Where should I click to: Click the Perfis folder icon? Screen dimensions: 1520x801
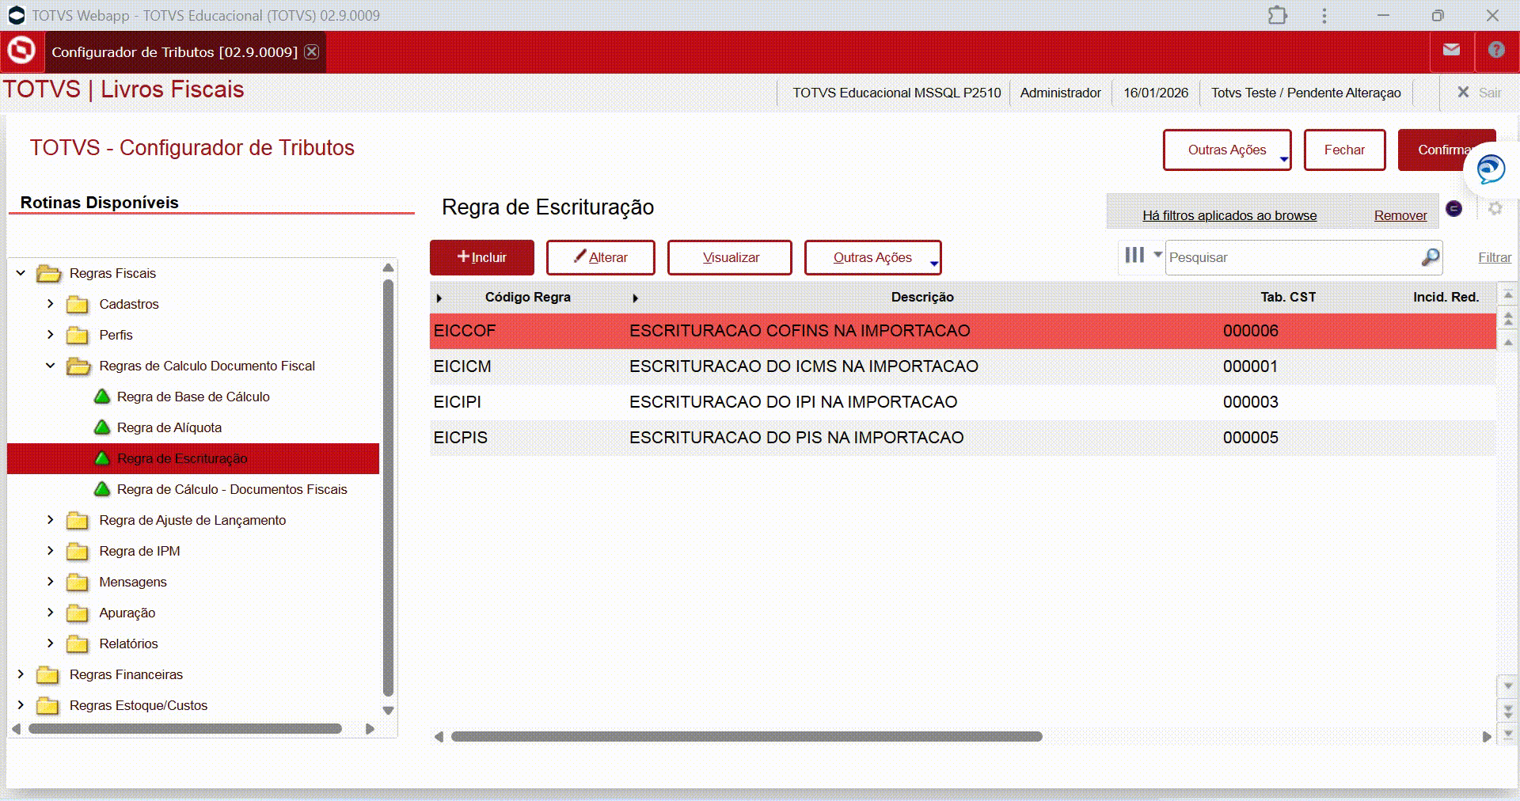pos(78,335)
